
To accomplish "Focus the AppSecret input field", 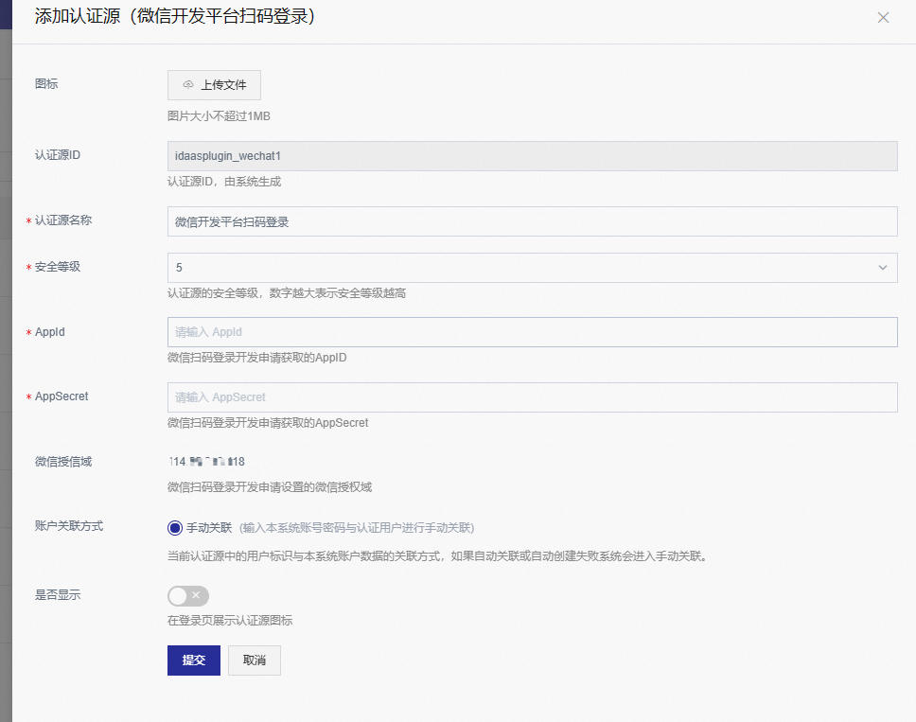I will coord(532,397).
